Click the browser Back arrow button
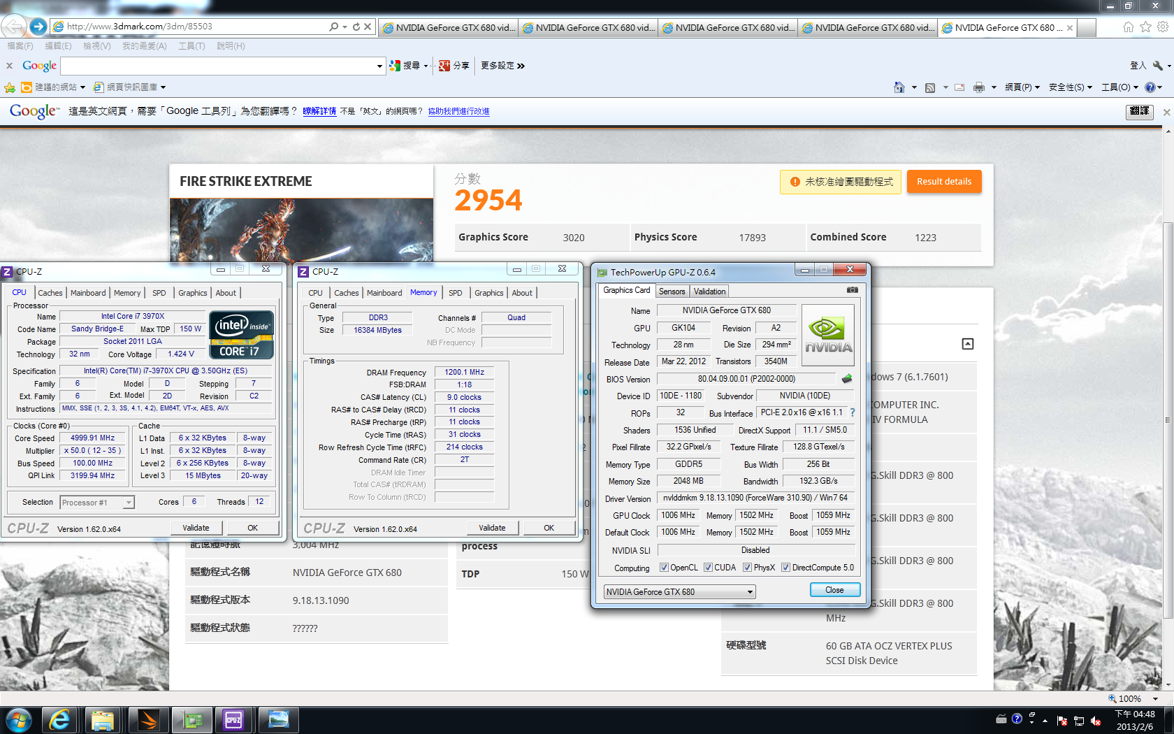This screenshot has height=734, width=1174. tap(13, 27)
